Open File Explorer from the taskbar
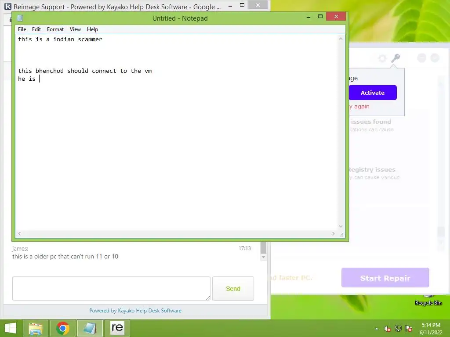Viewport: 450px width, 337px height. click(35, 328)
